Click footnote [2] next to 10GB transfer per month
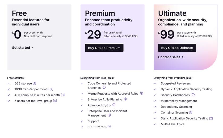This screenshot has height=138, width=223. (x=51, y=89)
